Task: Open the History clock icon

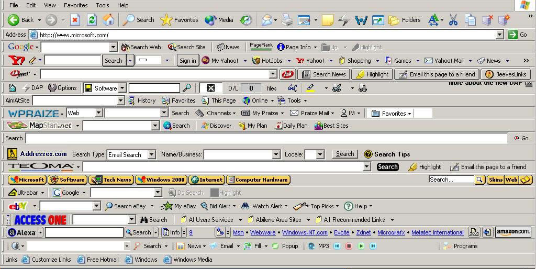Action: [x=246, y=20]
